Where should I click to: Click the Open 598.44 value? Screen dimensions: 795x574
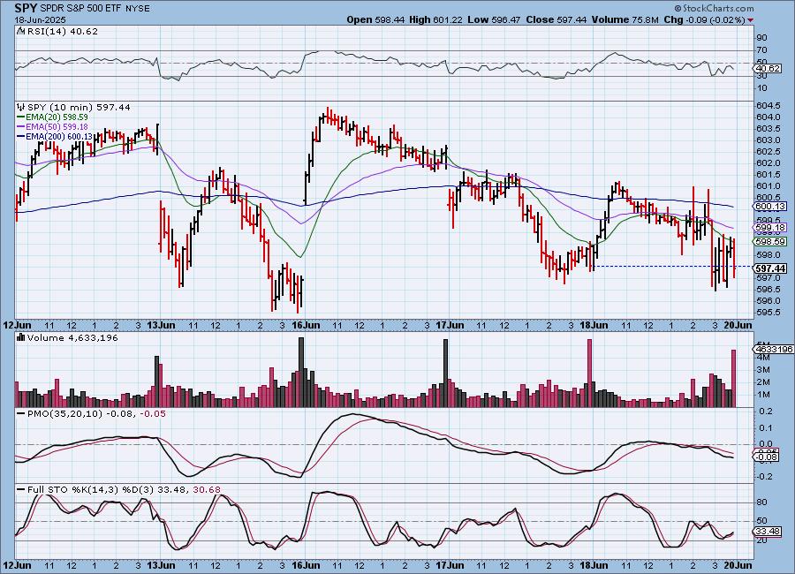click(x=375, y=19)
